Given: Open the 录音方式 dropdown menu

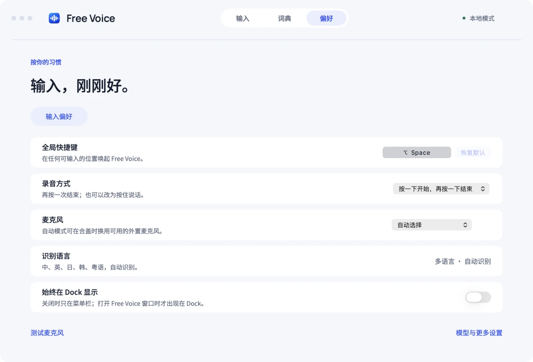Looking at the screenshot, I should pyautogui.click(x=441, y=189).
